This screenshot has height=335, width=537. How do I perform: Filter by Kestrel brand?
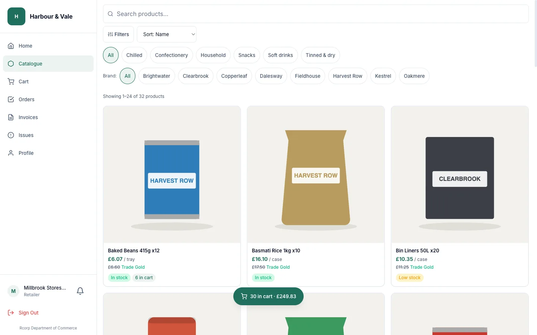coord(383,76)
